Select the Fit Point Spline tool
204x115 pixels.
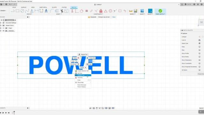27,11
